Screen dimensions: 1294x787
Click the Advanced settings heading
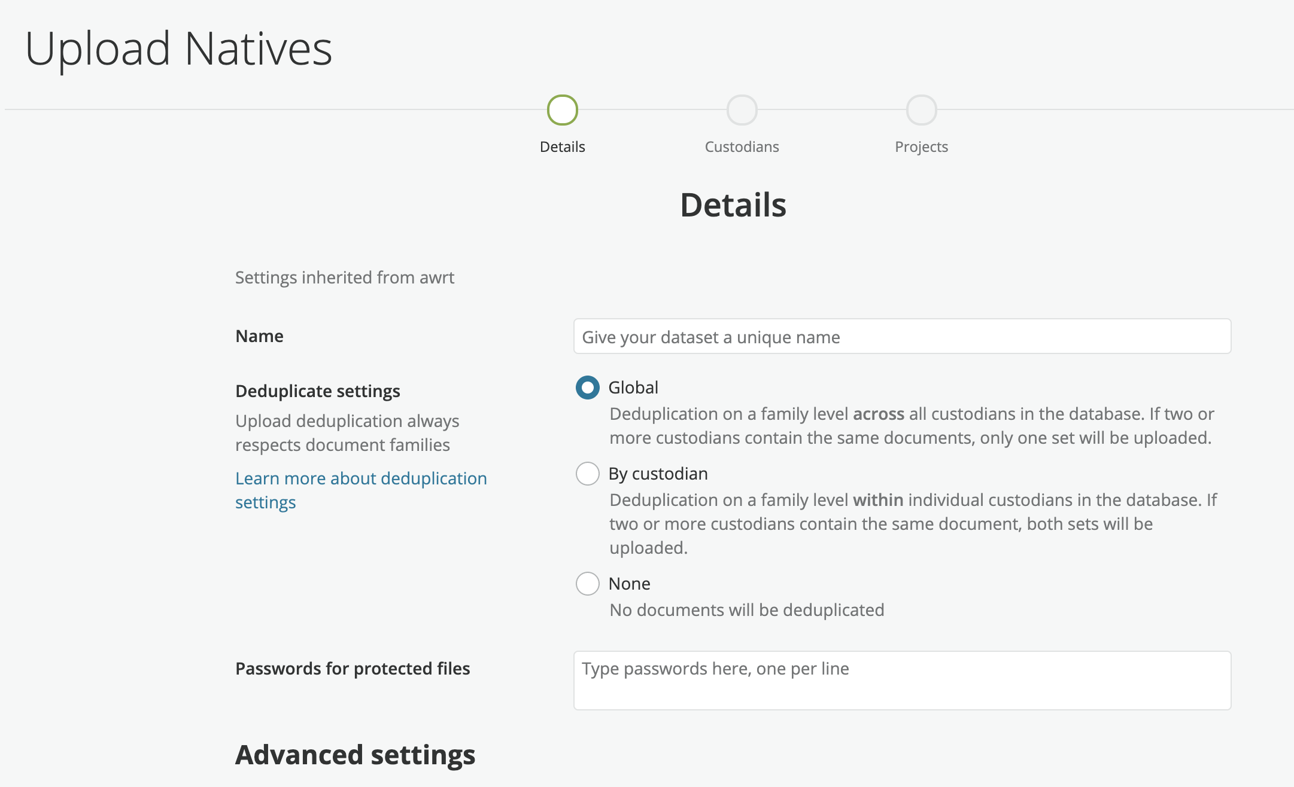coord(355,755)
